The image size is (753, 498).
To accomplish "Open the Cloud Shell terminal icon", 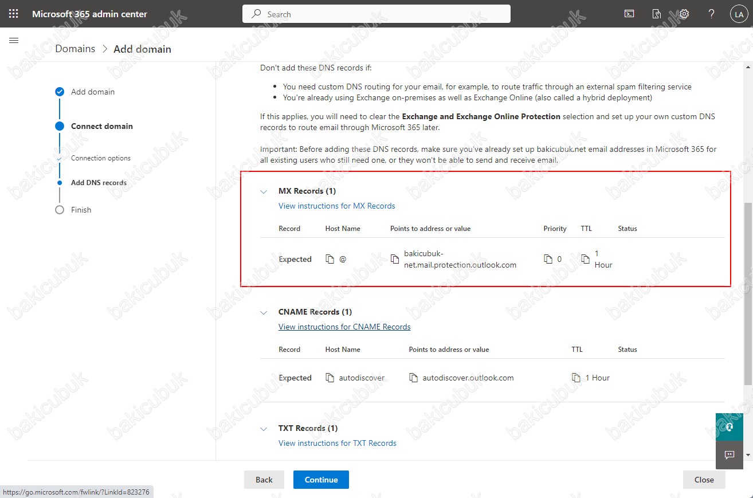I will 629,14.
